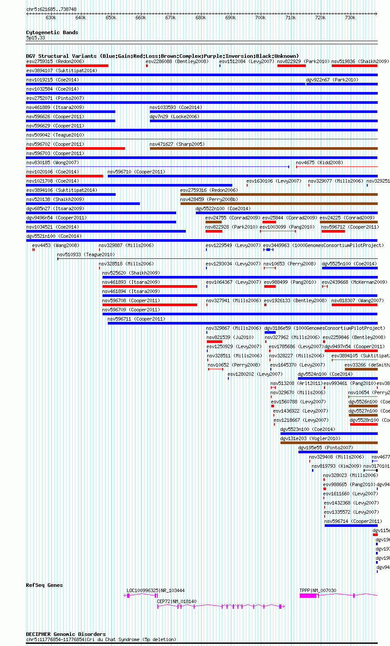Screen dimensions: 390x646
Task: Select dgv5521n100 (Coe2014) label
Action: 54,237
